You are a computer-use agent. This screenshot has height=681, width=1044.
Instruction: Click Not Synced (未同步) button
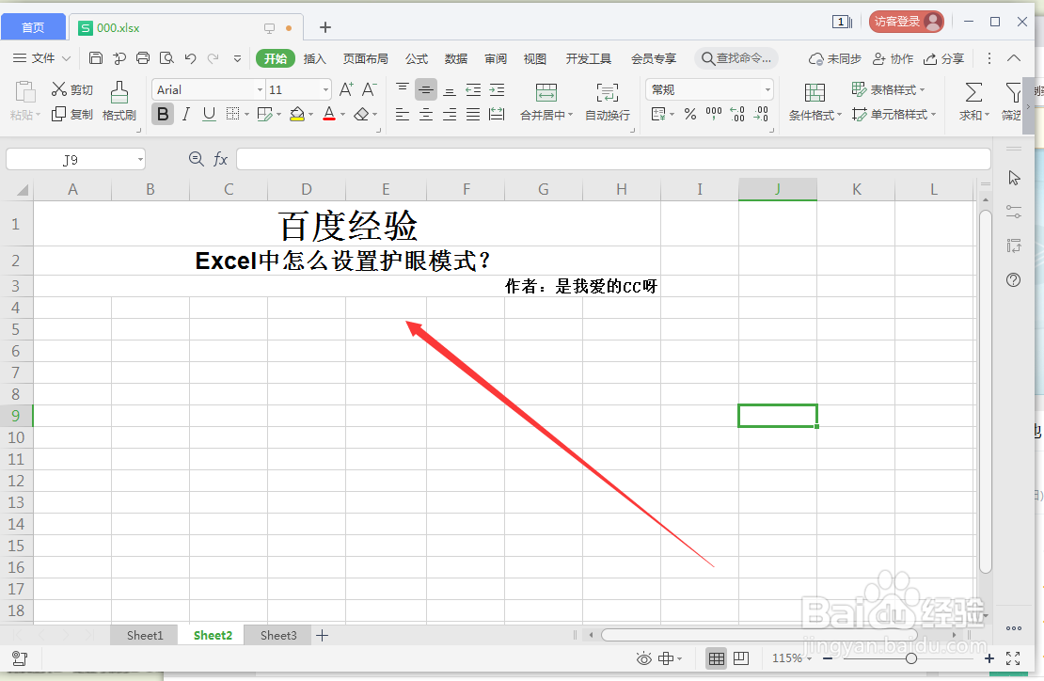pyautogui.click(x=835, y=58)
